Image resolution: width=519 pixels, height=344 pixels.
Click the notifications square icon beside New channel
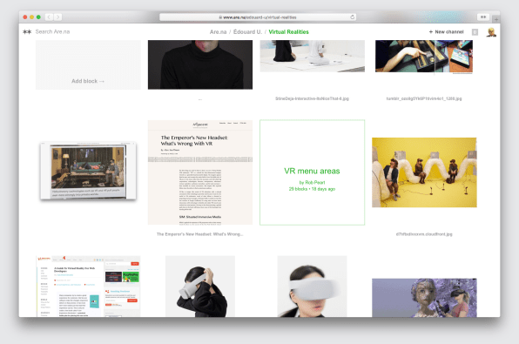tap(475, 32)
